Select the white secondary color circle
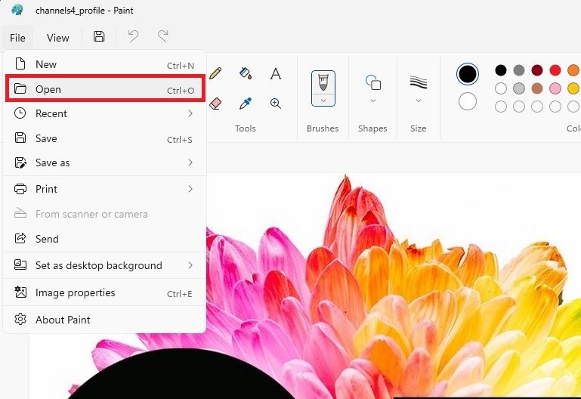The width and height of the screenshot is (581, 399). tap(468, 101)
